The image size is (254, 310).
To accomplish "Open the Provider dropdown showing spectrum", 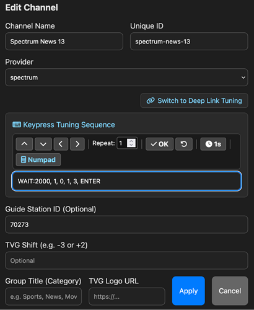I will [x=126, y=77].
